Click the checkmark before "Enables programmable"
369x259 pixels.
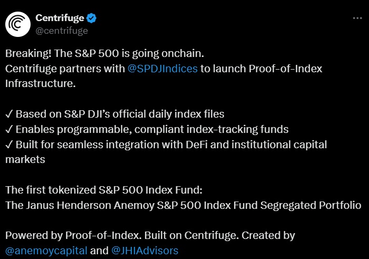coord(9,130)
